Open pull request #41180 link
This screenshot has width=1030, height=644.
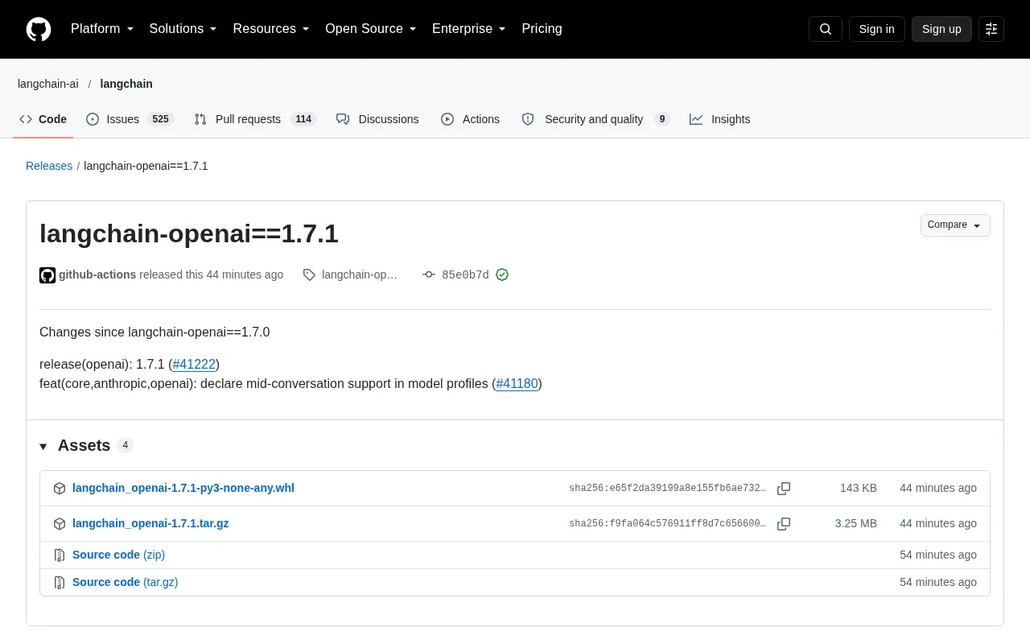point(517,384)
